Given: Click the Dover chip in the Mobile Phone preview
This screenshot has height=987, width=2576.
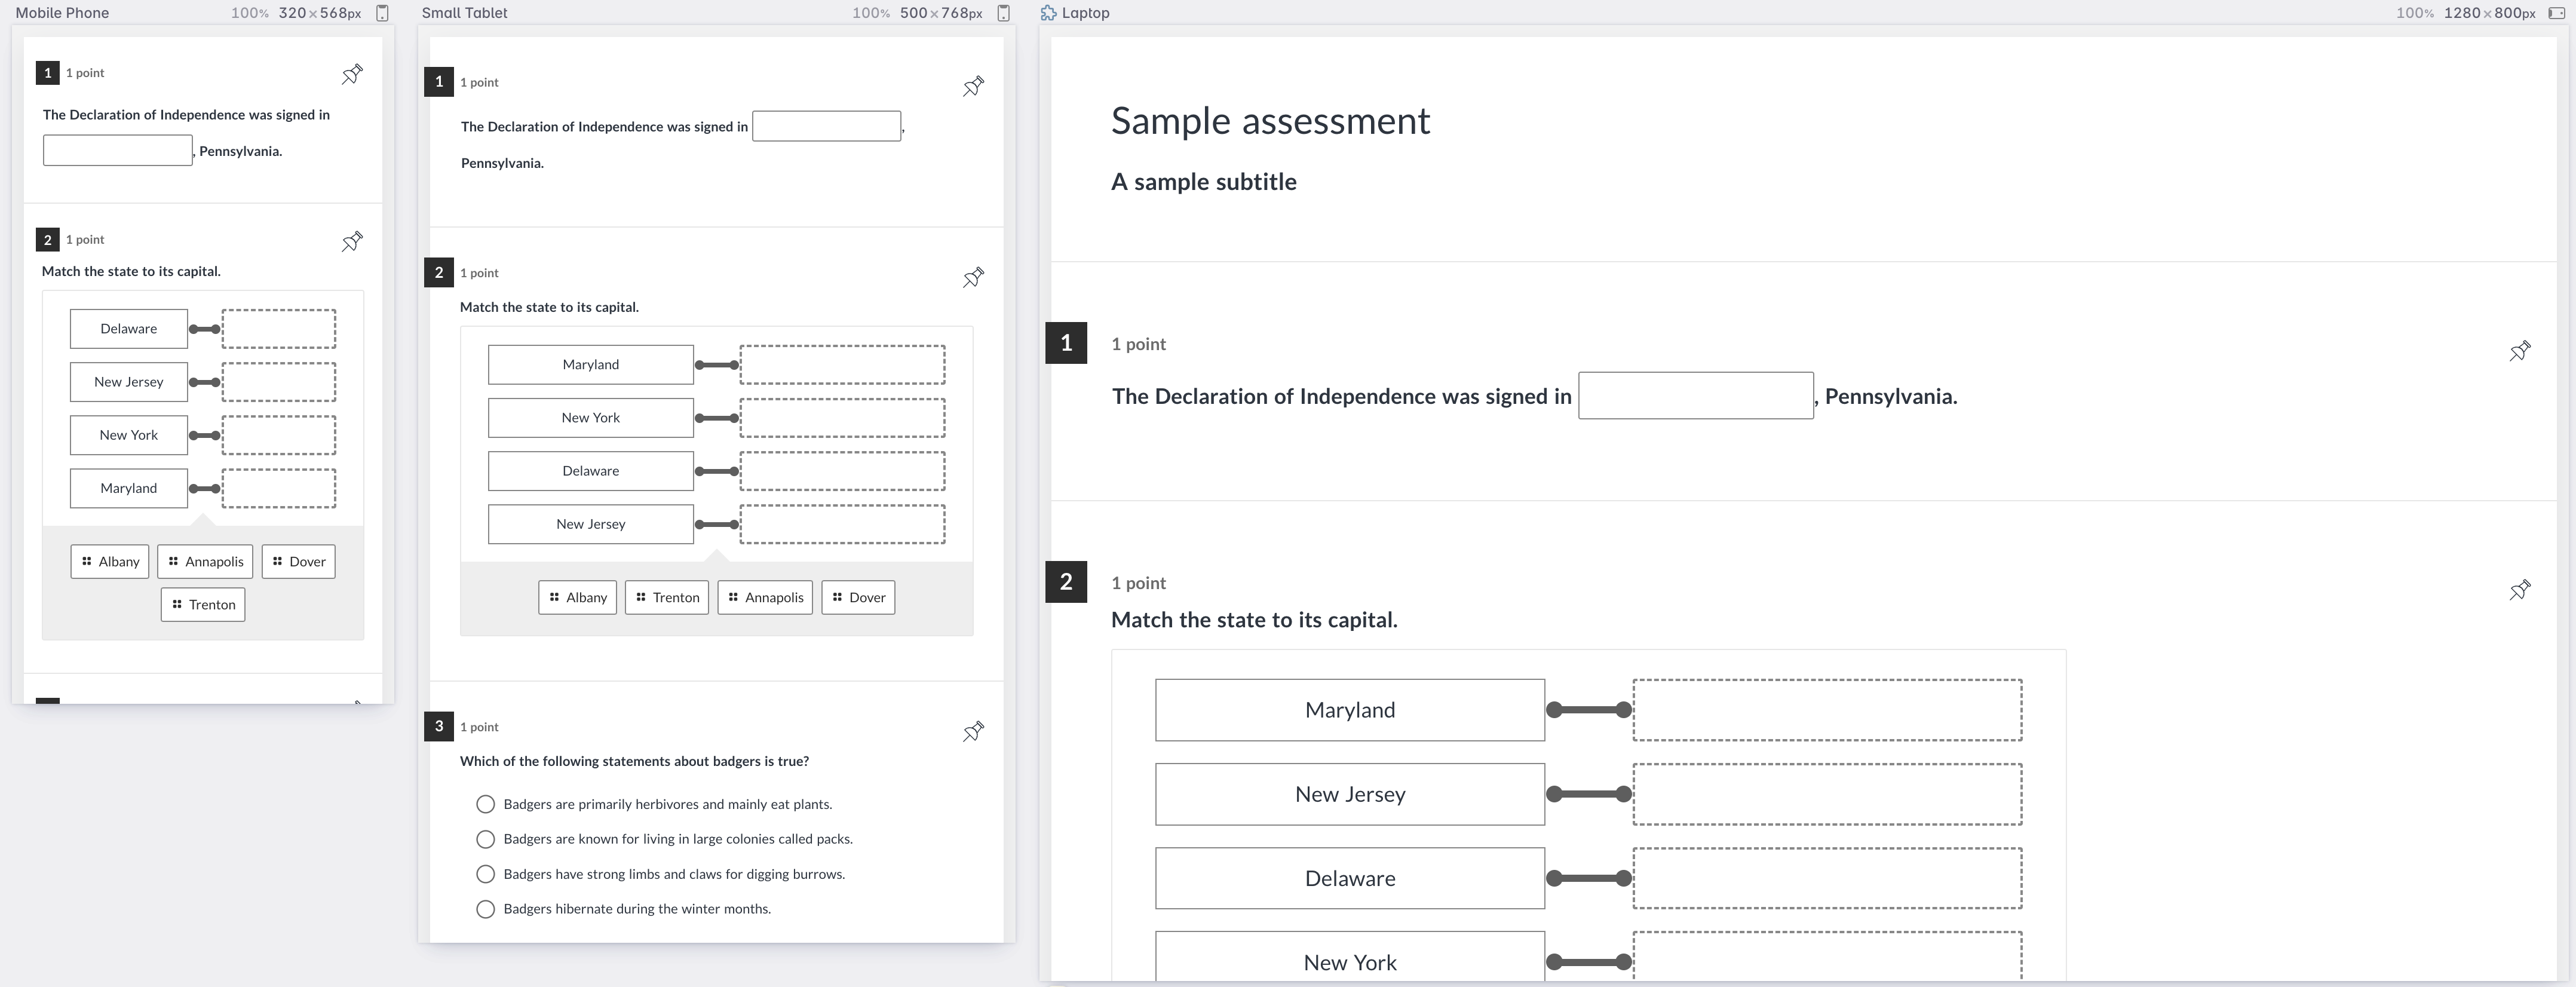Looking at the screenshot, I should pos(299,561).
